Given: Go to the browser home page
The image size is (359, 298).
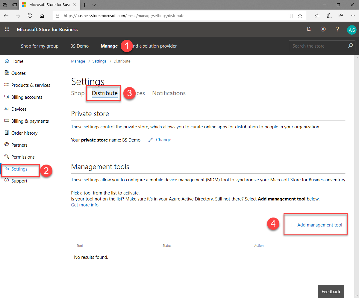Looking at the screenshot, I should (x=42, y=16).
